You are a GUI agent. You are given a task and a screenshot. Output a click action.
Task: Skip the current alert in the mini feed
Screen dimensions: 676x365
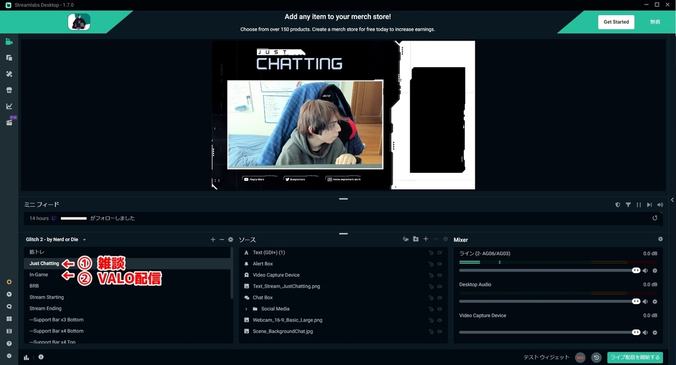[x=650, y=205]
